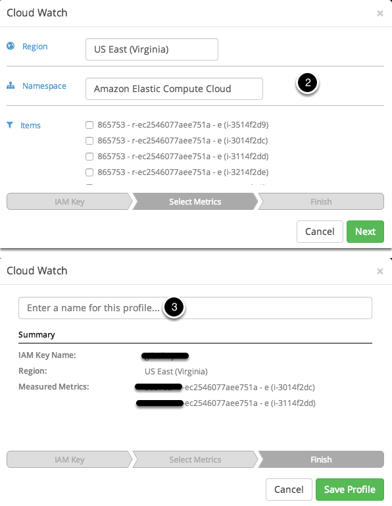Check the item ending i-3114f2dd
This screenshot has height=506, width=392.
point(89,157)
